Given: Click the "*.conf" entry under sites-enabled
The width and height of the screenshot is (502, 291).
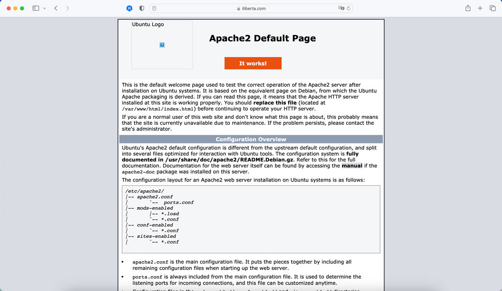Looking at the screenshot, I should click(170, 242).
